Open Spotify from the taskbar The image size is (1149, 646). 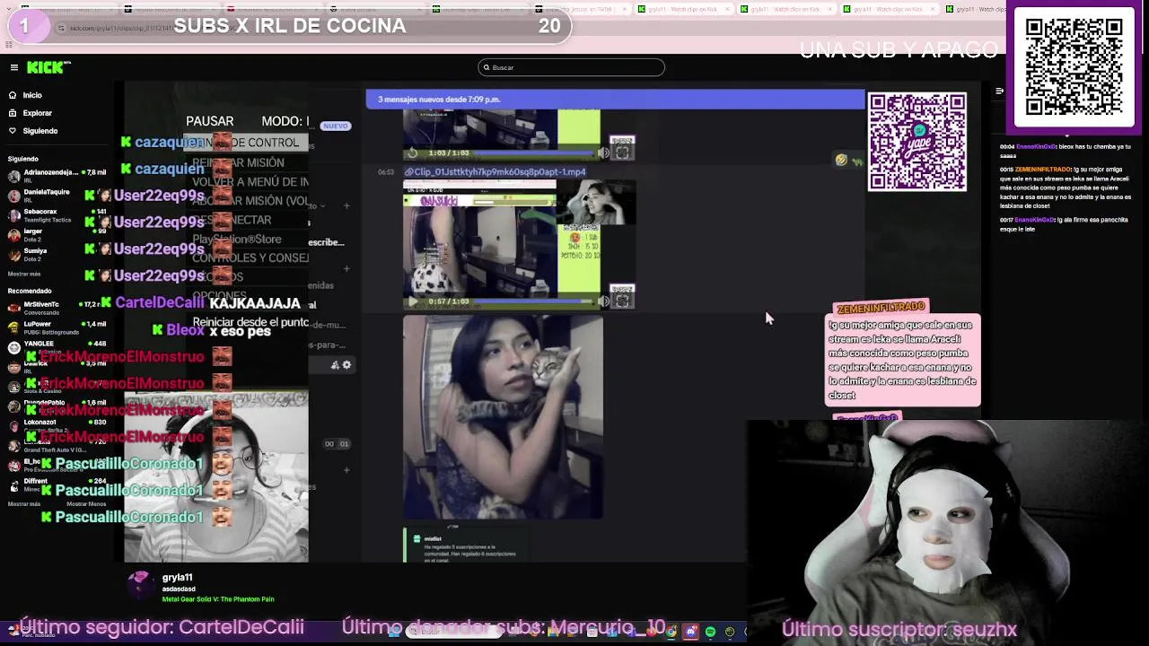tap(710, 633)
